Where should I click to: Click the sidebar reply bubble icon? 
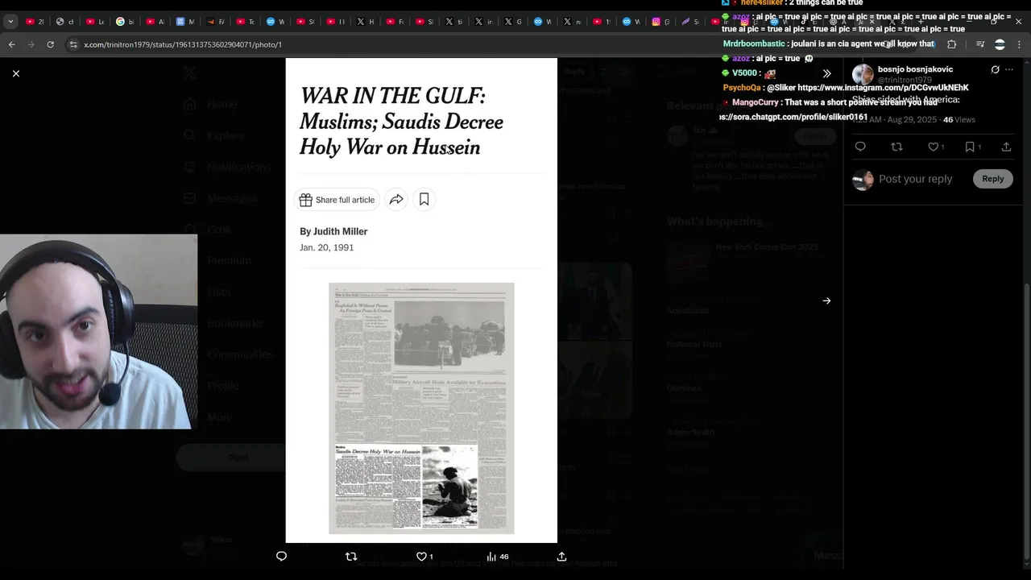pos(860,147)
